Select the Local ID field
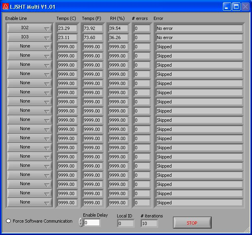Viewport: 252px width, 235px height. point(126,223)
